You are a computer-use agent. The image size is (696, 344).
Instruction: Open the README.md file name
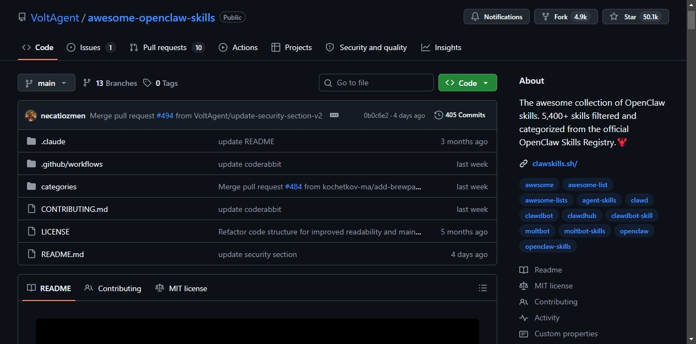click(x=62, y=254)
